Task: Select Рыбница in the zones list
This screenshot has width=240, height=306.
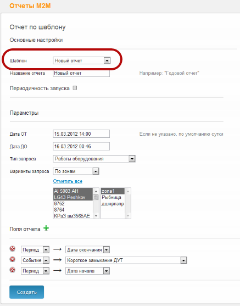Action: point(113,197)
